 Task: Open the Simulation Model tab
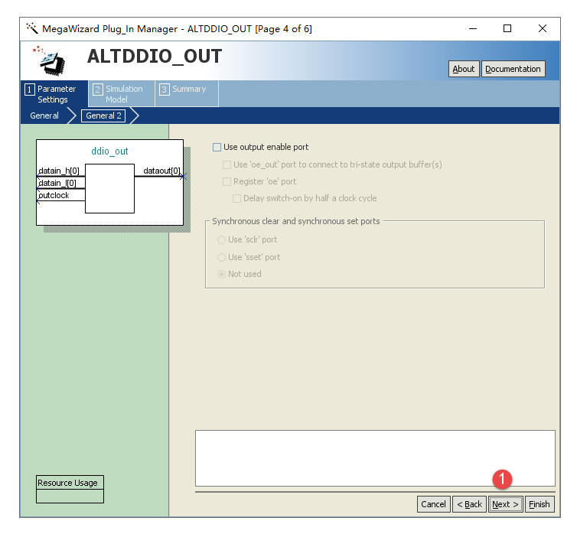pos(122,94)
